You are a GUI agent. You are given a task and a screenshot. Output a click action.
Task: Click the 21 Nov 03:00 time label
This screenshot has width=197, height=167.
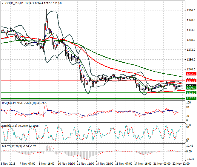(162, 164)
